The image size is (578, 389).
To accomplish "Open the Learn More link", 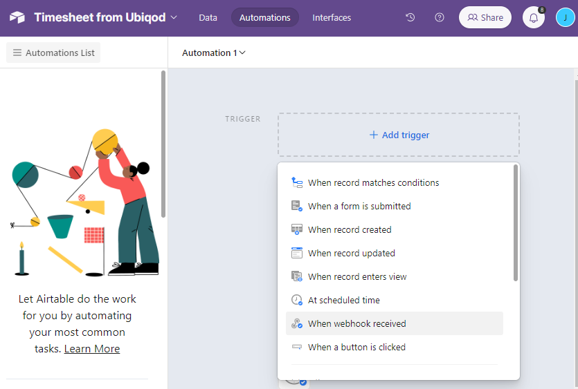I will [x=92, y=348].
